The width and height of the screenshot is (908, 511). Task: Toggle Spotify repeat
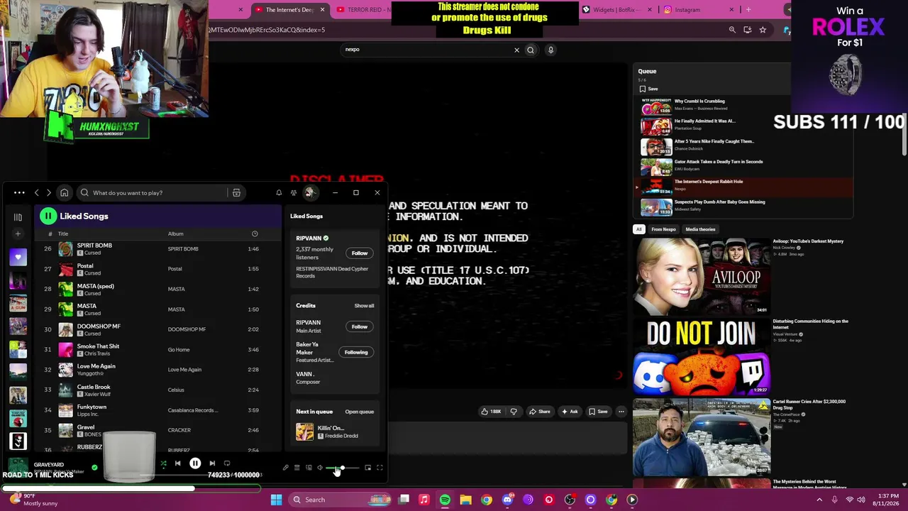227,463
